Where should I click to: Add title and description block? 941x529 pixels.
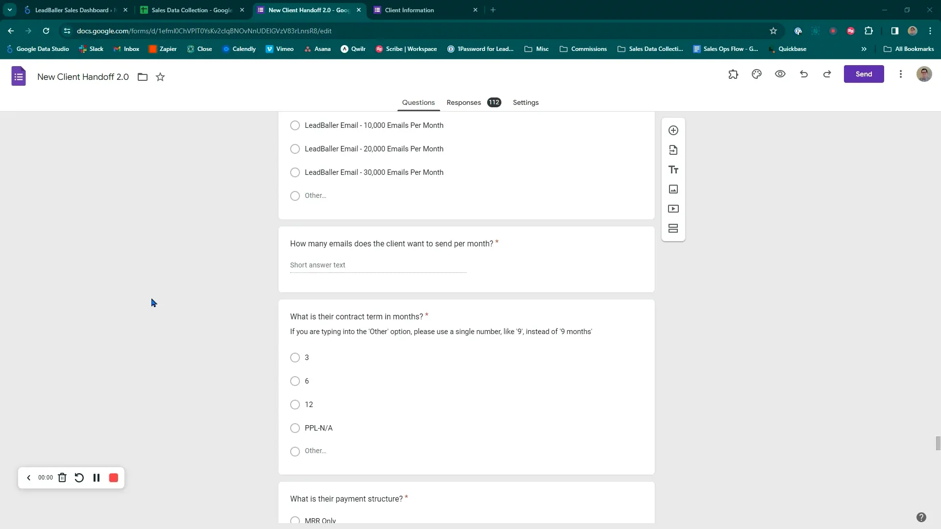coord(673,169)
